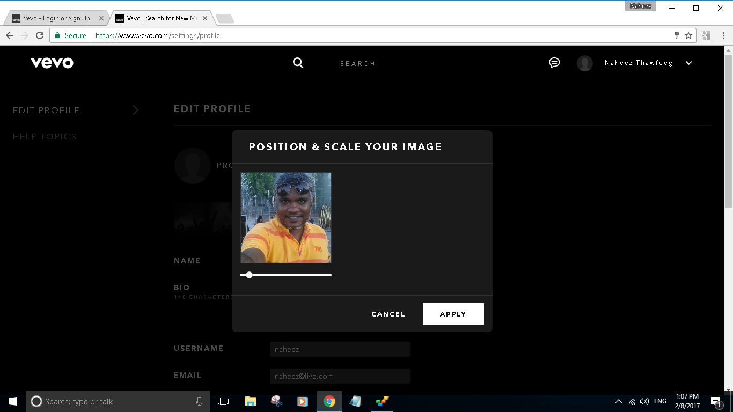Click the default profile avatar placeholder
This screenshot has height=412, width=733.
click(x=193, y=166)
